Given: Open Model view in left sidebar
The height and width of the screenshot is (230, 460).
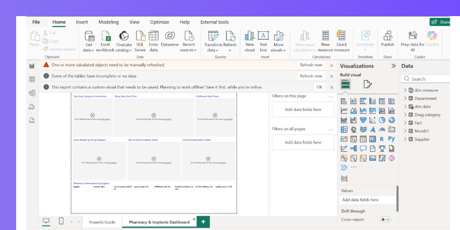Looking at the screenshot, I should (x=32, y=93).
